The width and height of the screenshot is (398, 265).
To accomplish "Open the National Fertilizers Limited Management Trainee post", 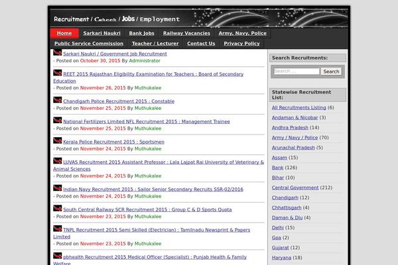I will point(147,121).
